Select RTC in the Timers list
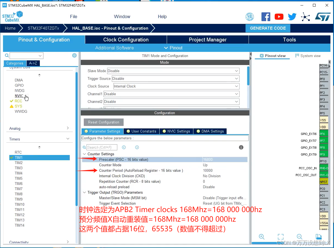This screenshot has height=248, width=334. [18, 152]
